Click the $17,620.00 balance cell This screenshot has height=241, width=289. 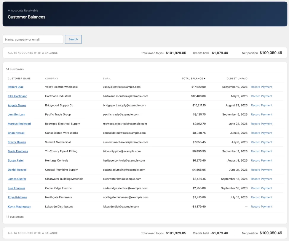coord(199,87)
